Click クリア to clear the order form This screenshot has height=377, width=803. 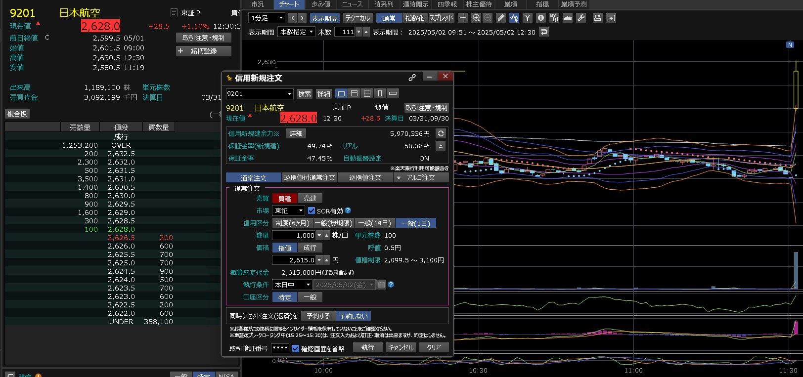pyautogui.click(x=434, y=347)
